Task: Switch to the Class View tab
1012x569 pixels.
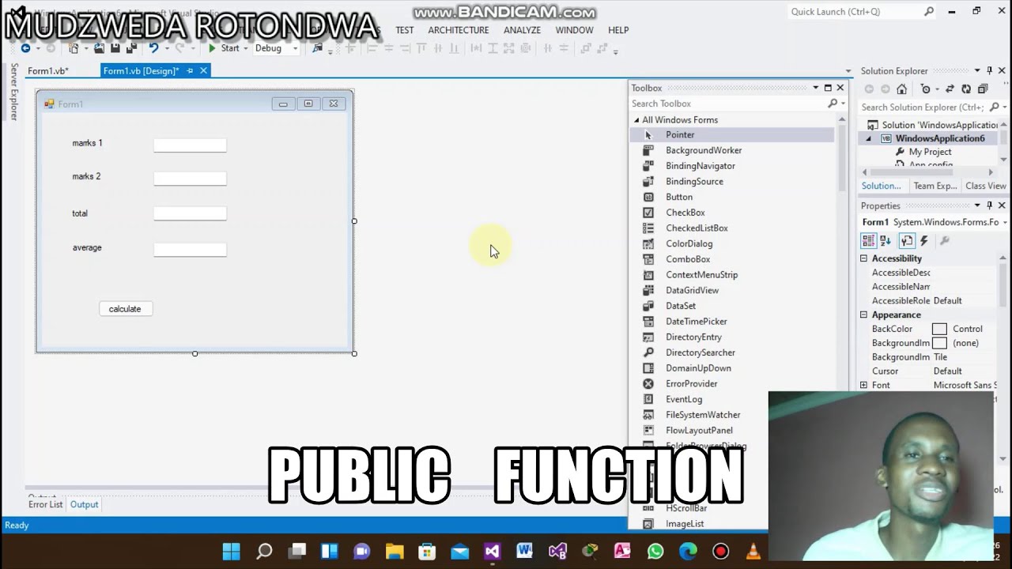Action: pyautogui.click(x=986, y=187)
